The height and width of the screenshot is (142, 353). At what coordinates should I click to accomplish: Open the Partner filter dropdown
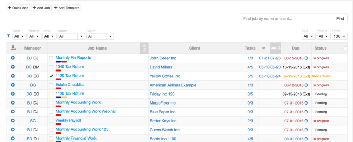tap(34, 36)
